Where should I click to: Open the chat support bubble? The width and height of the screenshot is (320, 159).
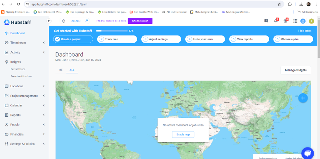click(308, 153)
